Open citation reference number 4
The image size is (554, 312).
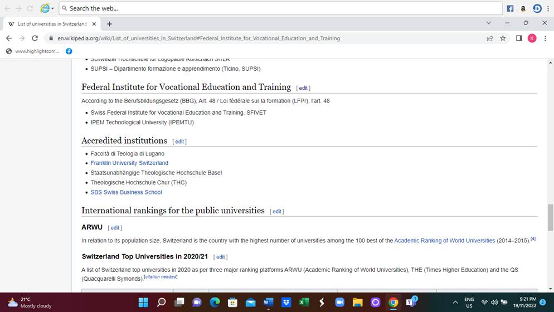533,239
